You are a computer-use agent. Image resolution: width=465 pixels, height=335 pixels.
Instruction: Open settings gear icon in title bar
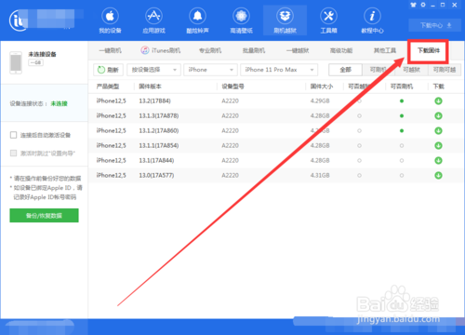pos(423,5)
